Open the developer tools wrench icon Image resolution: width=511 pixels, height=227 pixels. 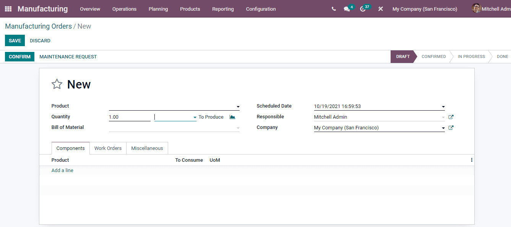[380, 8]
